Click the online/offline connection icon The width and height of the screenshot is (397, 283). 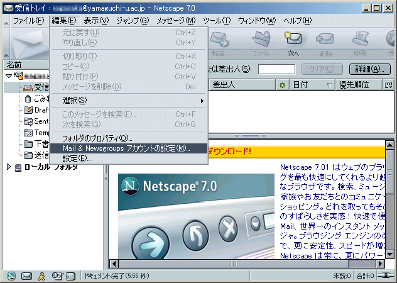(x=385, y=275)
